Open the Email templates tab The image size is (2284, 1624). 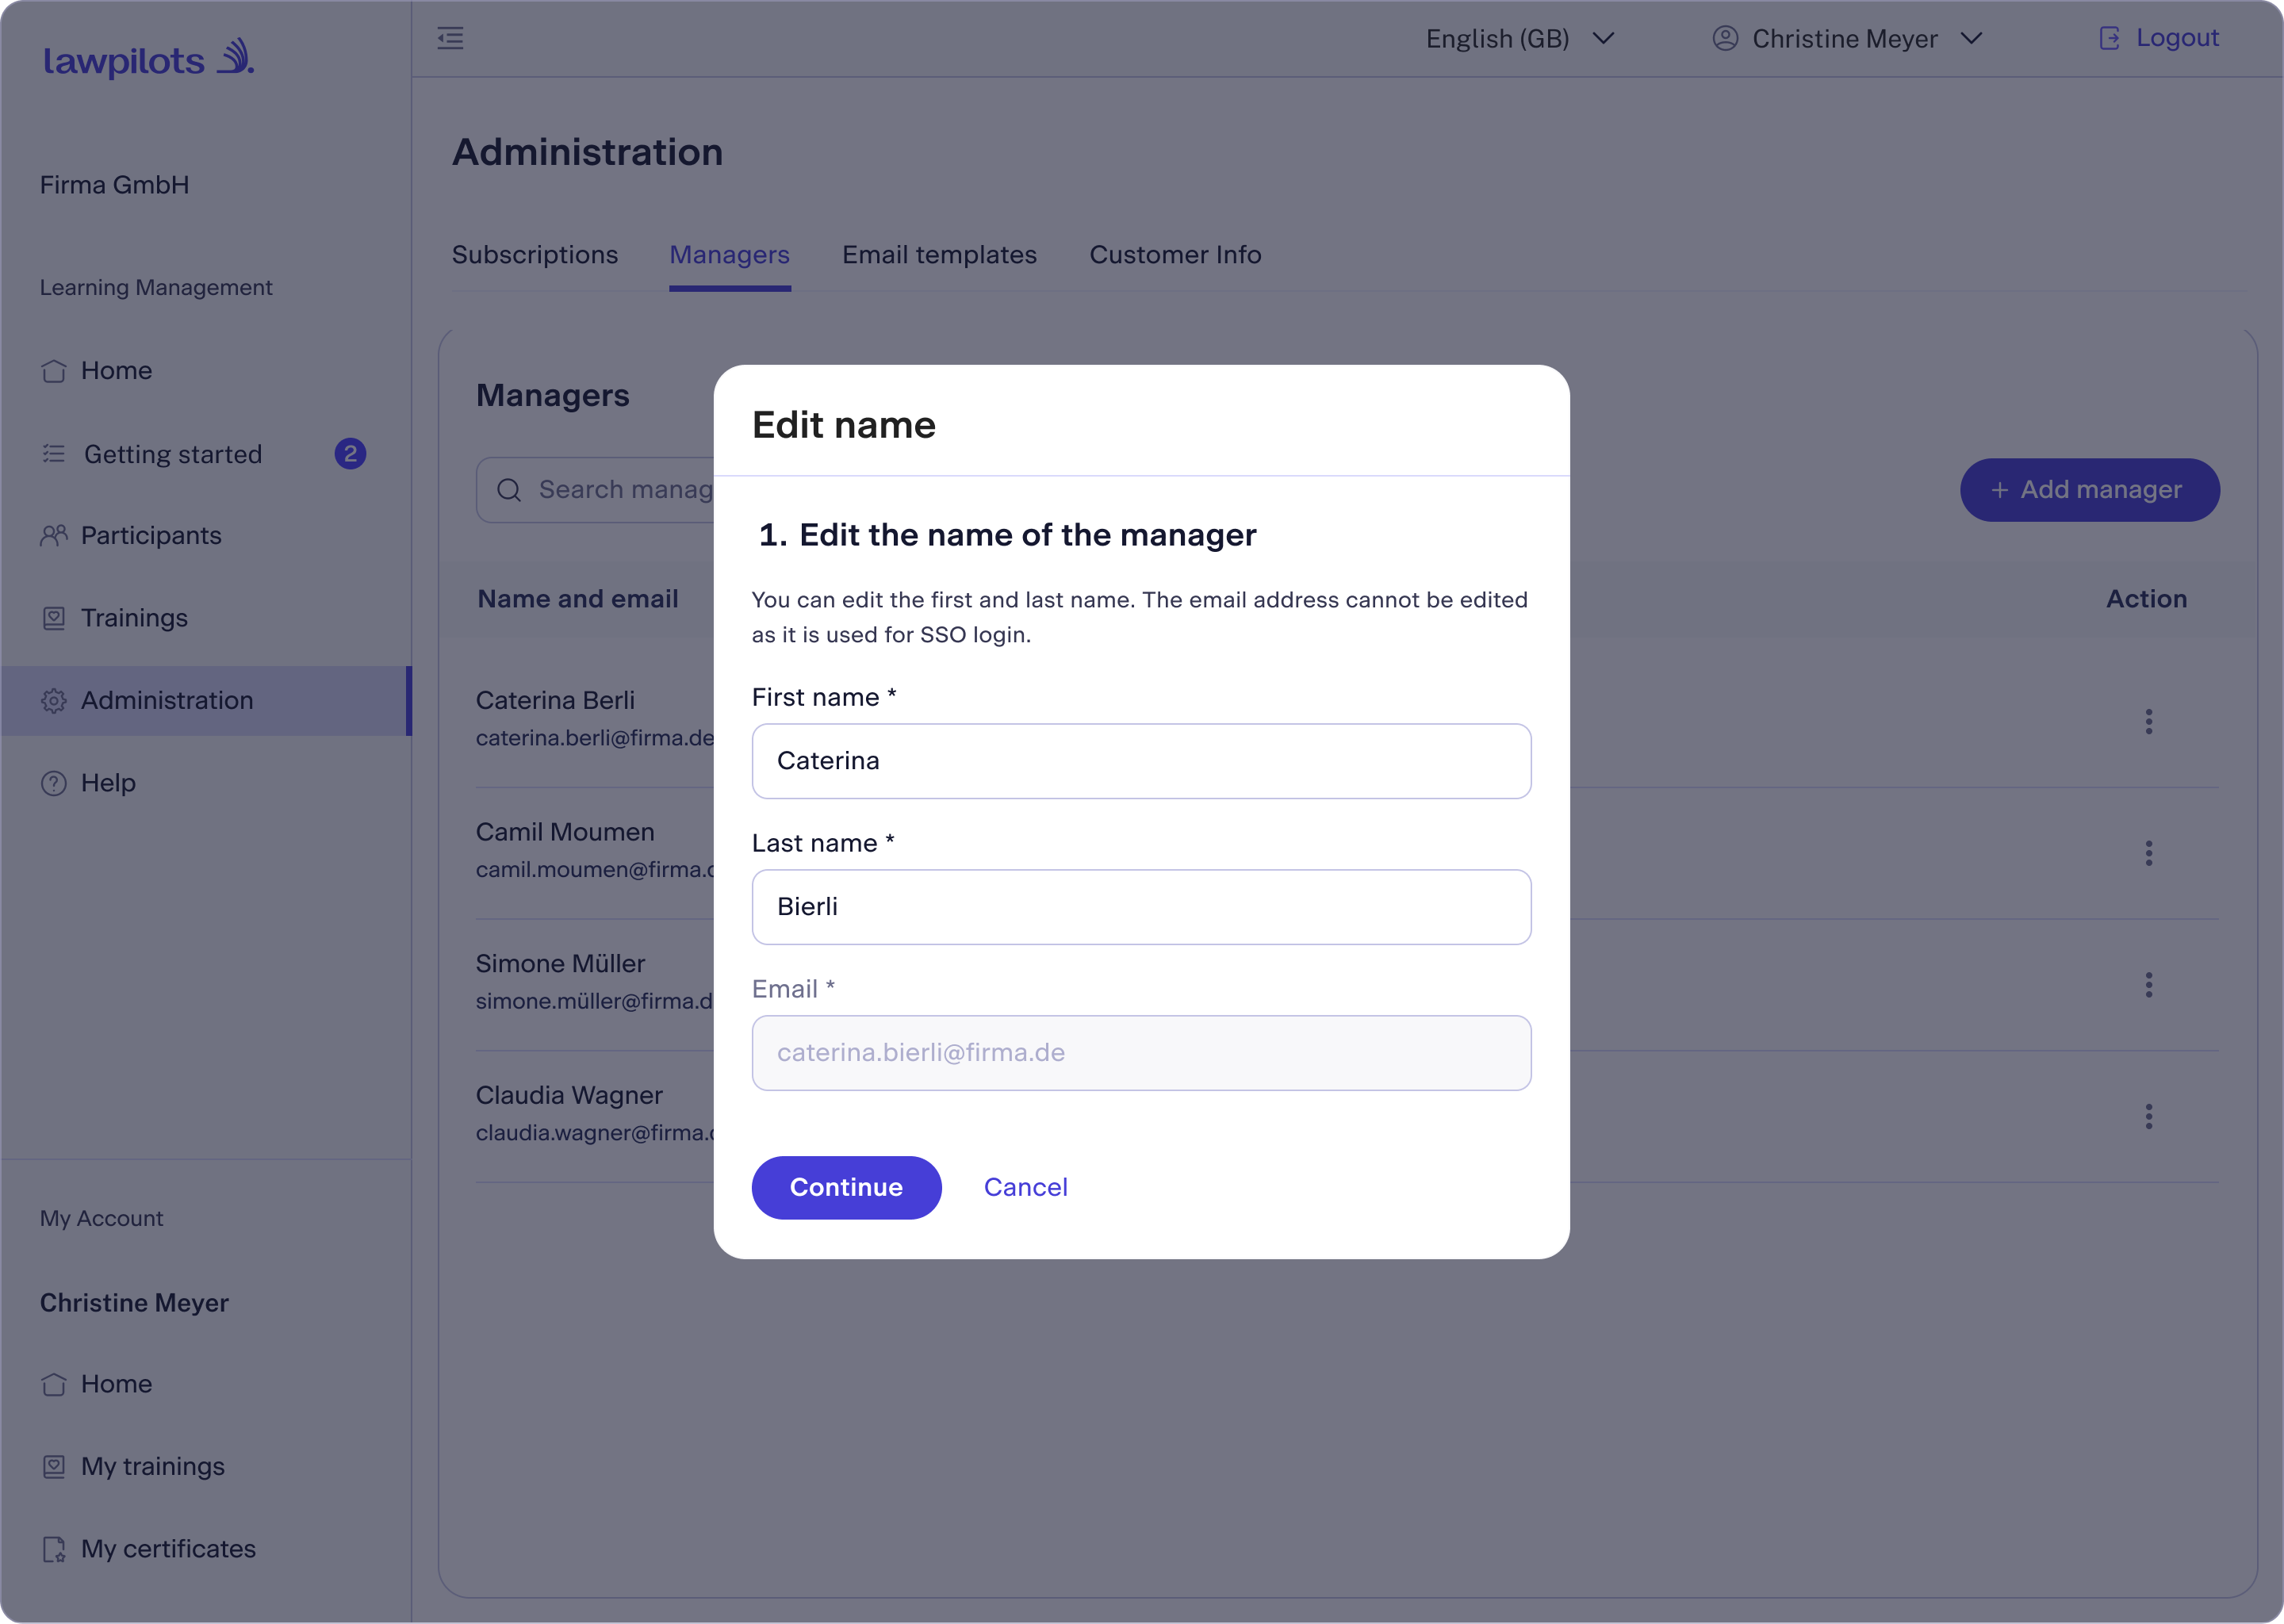point(939,255)
